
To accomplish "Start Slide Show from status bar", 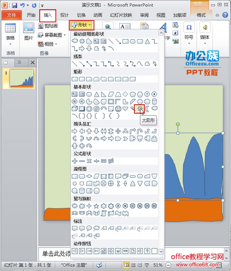I will (146, 265).
